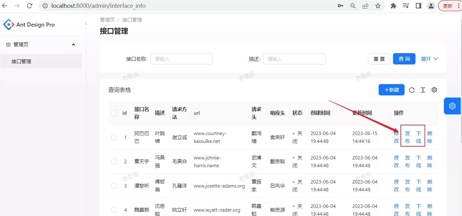Screen dimensions: 462x216
Task: Go forward in browser history
Action: pyautogui.click(x=17, y=6)
